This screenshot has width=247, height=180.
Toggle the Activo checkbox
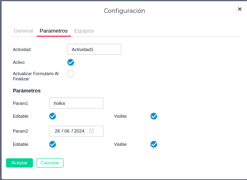tap(71, 62)
